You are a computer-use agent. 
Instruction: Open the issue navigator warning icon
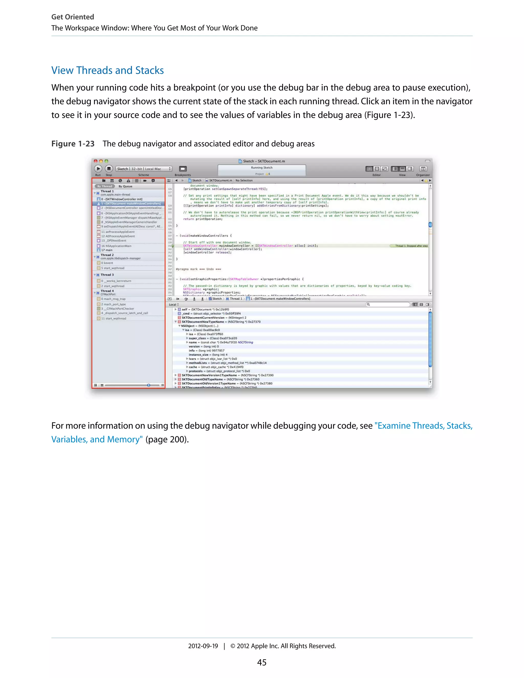(128, 180)
